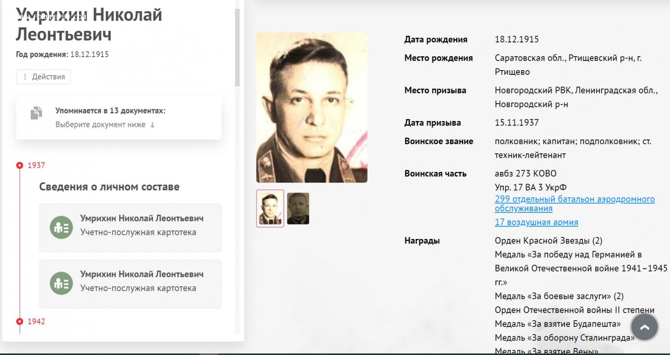This screenshot has width=670, height=355.
Task: Click the green icon of the second Учетно-послужная картотека card
Action: (61, 283)
